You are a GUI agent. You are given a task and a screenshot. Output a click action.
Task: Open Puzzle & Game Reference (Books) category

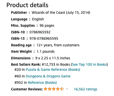click(x=53, y=70)
